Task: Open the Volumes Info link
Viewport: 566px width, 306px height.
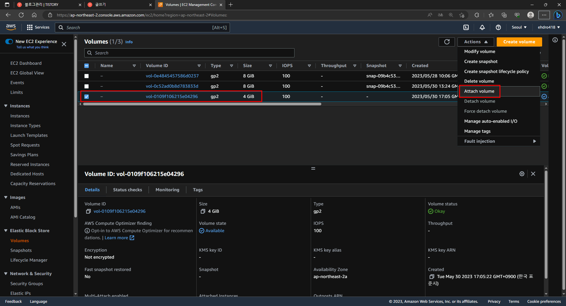Action: click(x=129, y=42)
